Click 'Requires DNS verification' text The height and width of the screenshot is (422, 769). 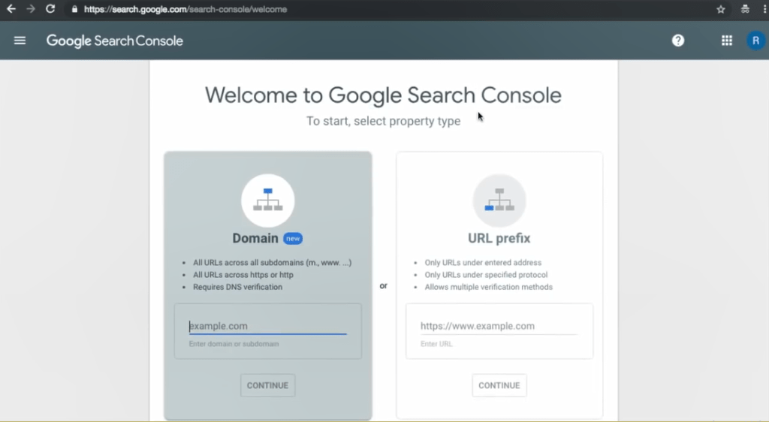[237, 287]
